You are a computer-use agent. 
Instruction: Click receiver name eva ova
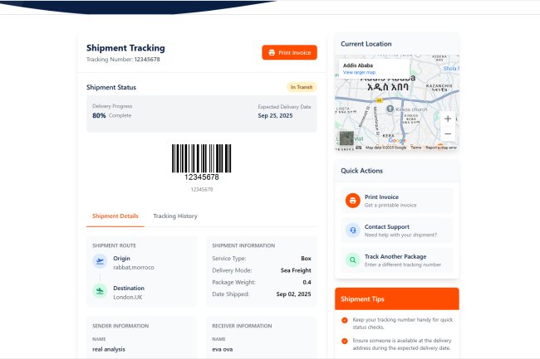tap(223, 349)
